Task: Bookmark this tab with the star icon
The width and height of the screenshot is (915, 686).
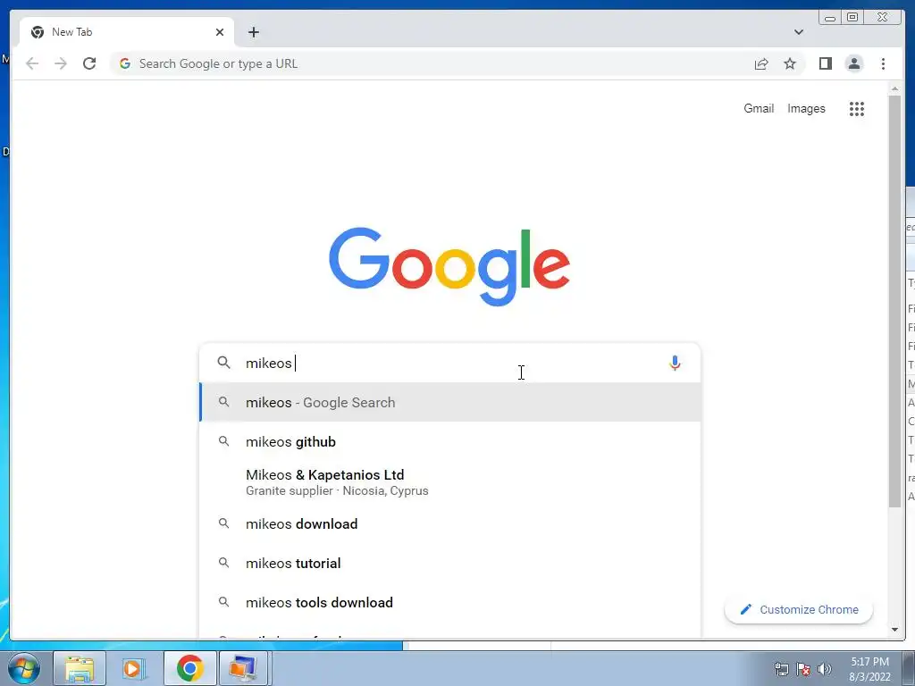Action: pos(790,63)
